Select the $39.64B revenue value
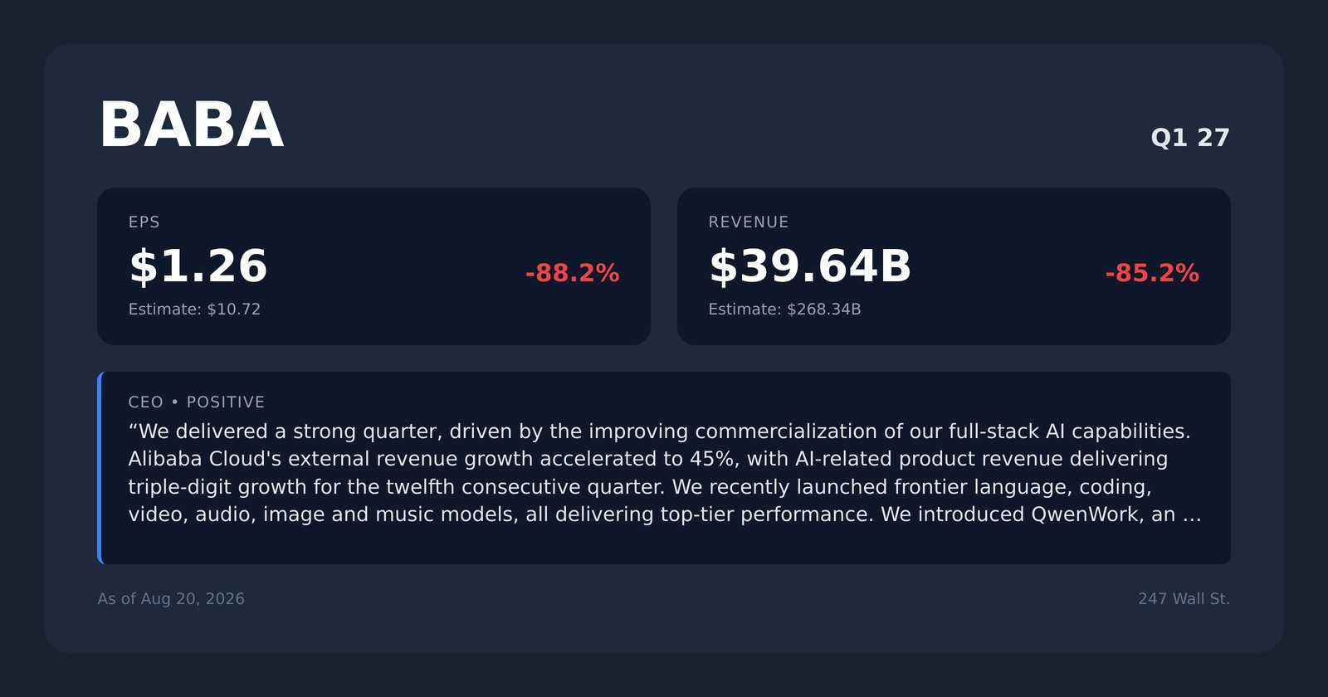Screen dimensions: 1328x697 click(810, 266)
